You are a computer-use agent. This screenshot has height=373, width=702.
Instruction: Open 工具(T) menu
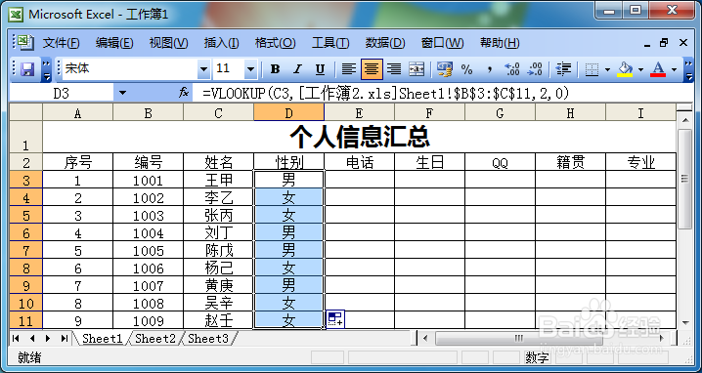[x=330, y=43]
